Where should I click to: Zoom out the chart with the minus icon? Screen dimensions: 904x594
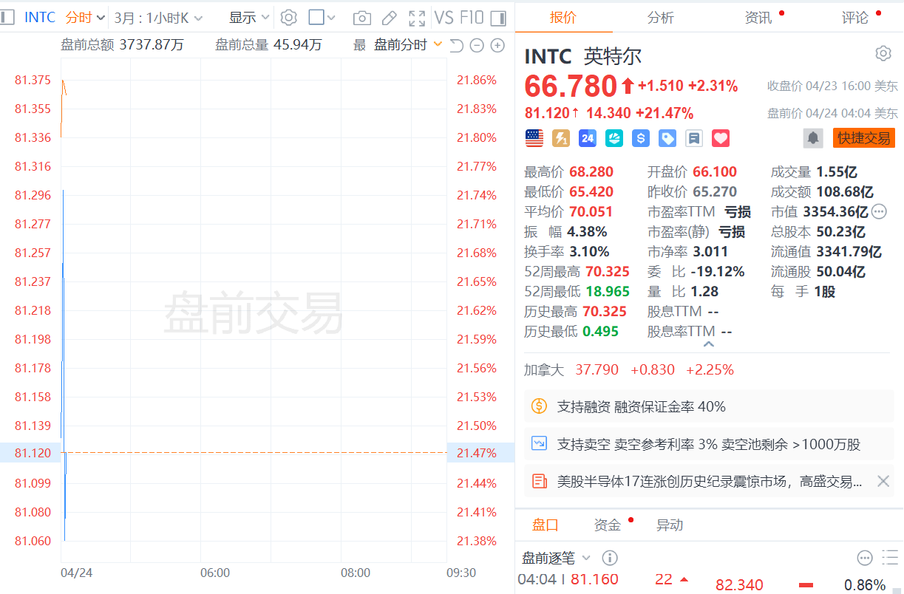(477, 45)
